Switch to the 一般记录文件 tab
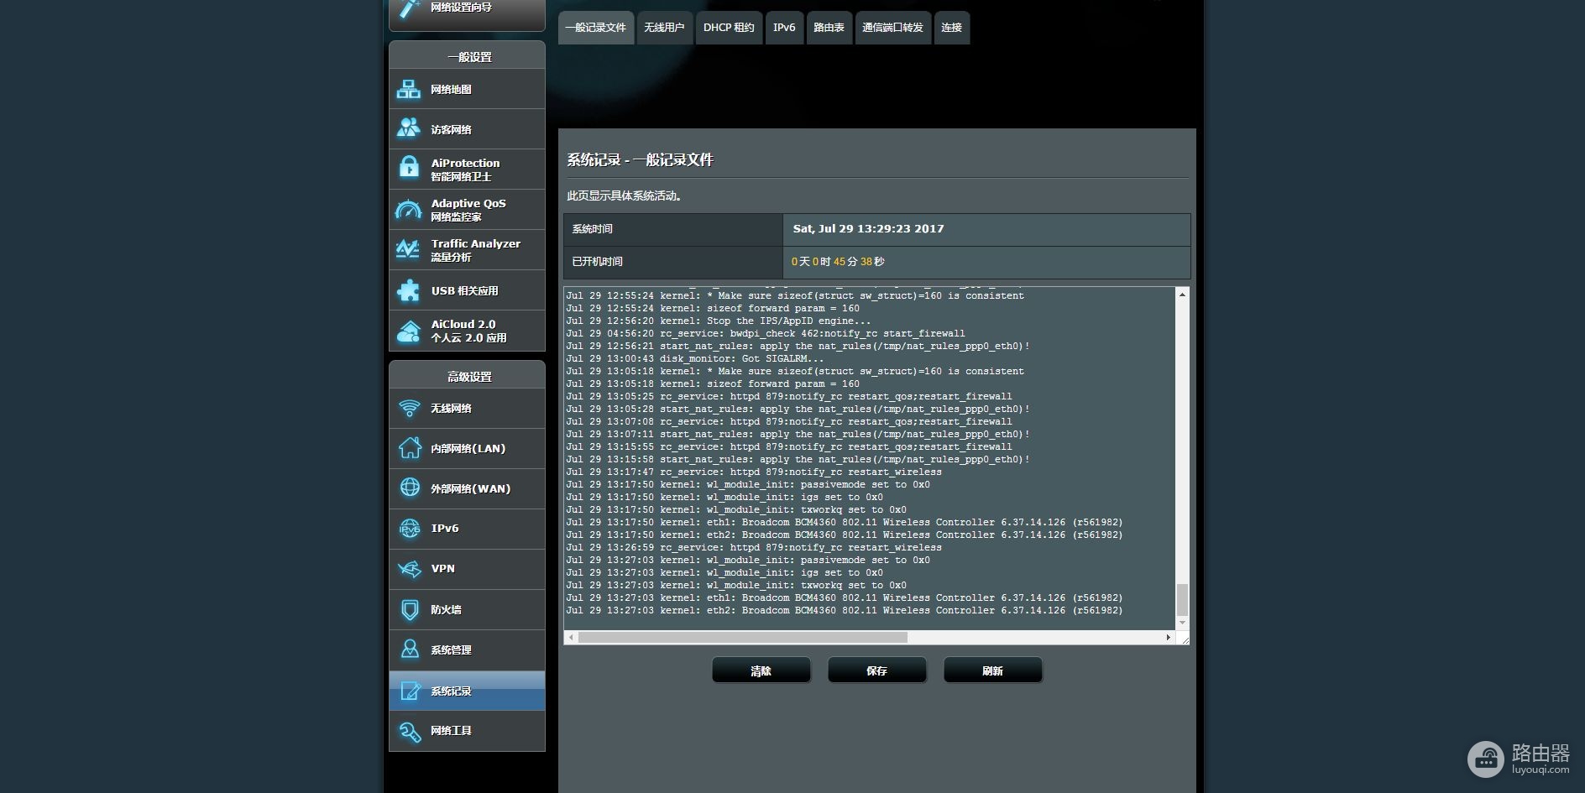This screenshot has width=1585, height=793. (x=595, y=28)
